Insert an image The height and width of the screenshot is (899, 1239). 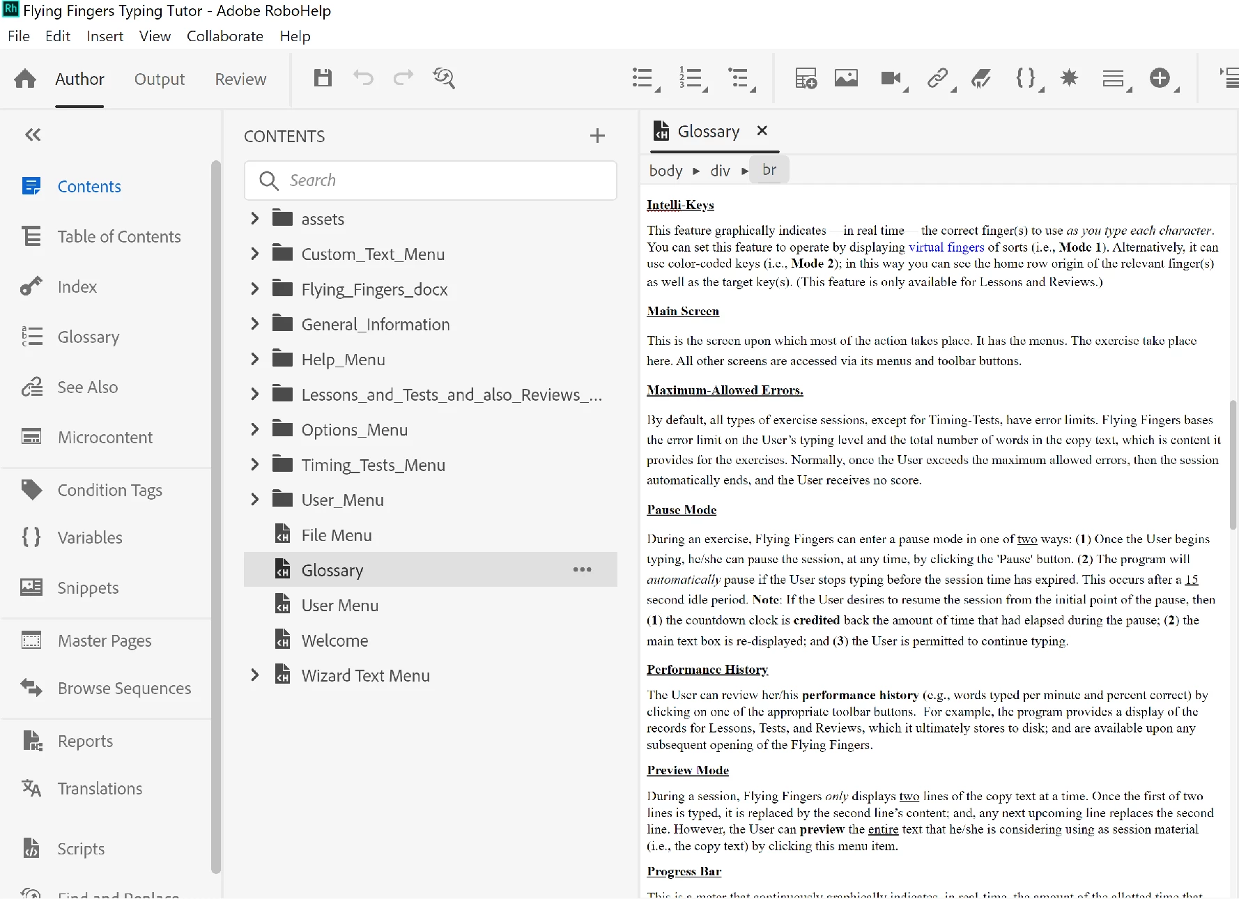846,78
